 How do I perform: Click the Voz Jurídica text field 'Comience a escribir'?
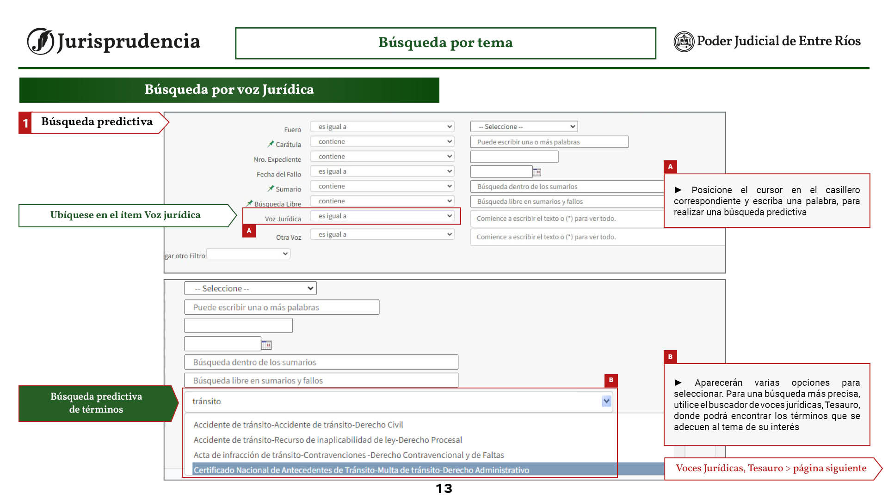pos(567,219)
